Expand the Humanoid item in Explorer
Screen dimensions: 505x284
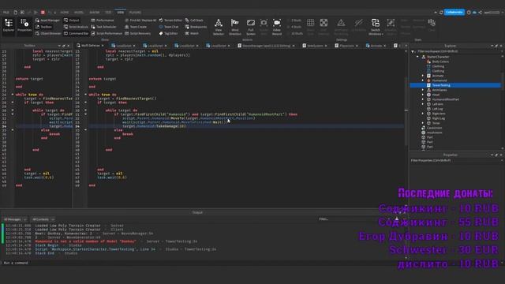point(423,80)
